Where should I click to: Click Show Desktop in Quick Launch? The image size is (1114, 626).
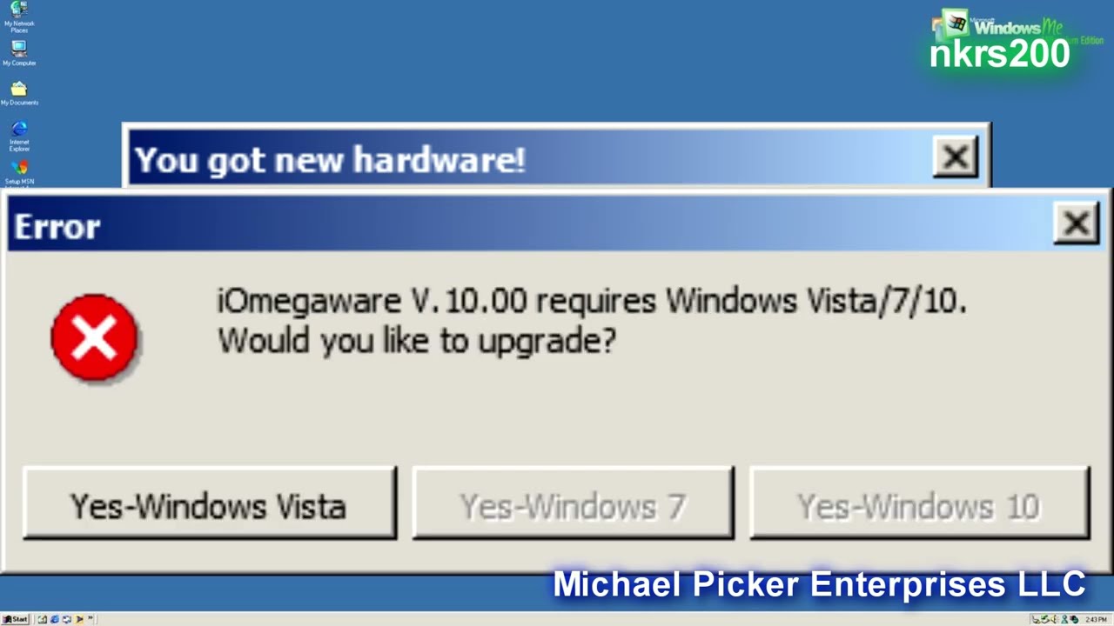pos(43,619)
